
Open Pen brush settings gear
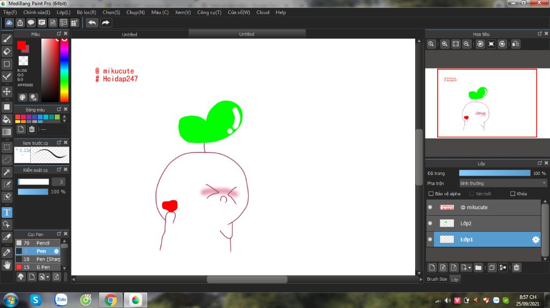pos(56,251)
